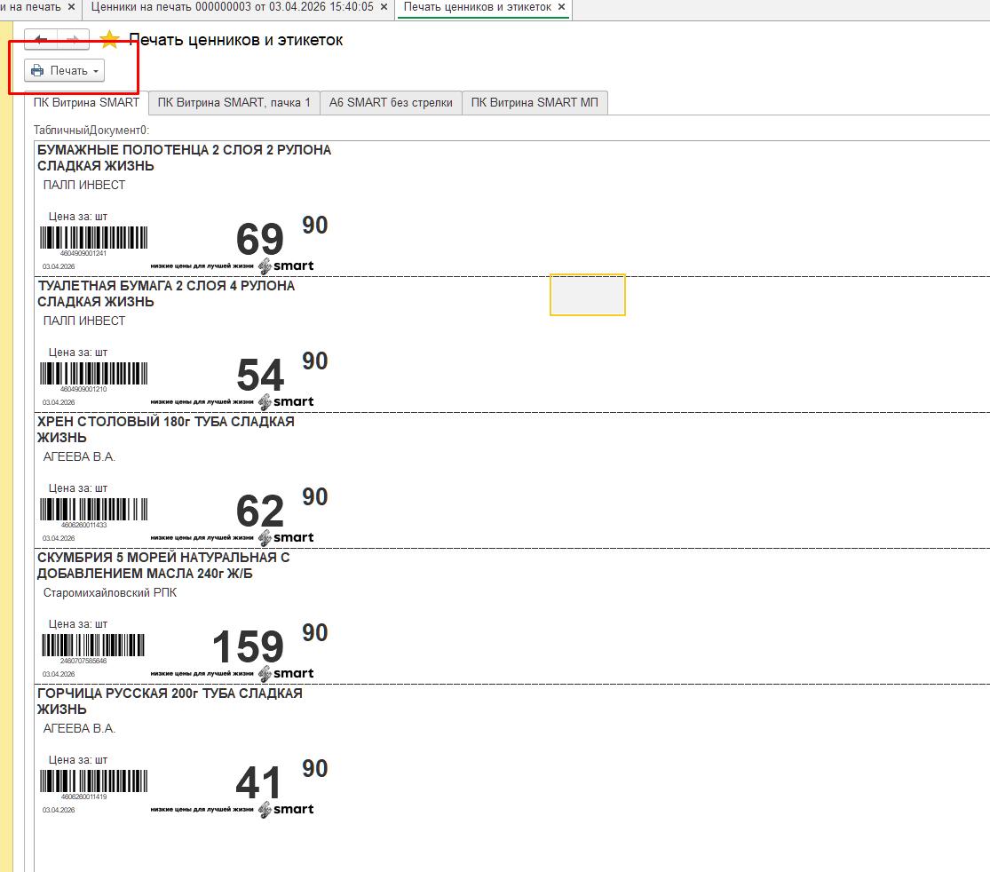The width and height of the screenshot is (990, 872).
Task: Add page to favorites with star icon
Action: pyautogui.click(x=109, y=40)
